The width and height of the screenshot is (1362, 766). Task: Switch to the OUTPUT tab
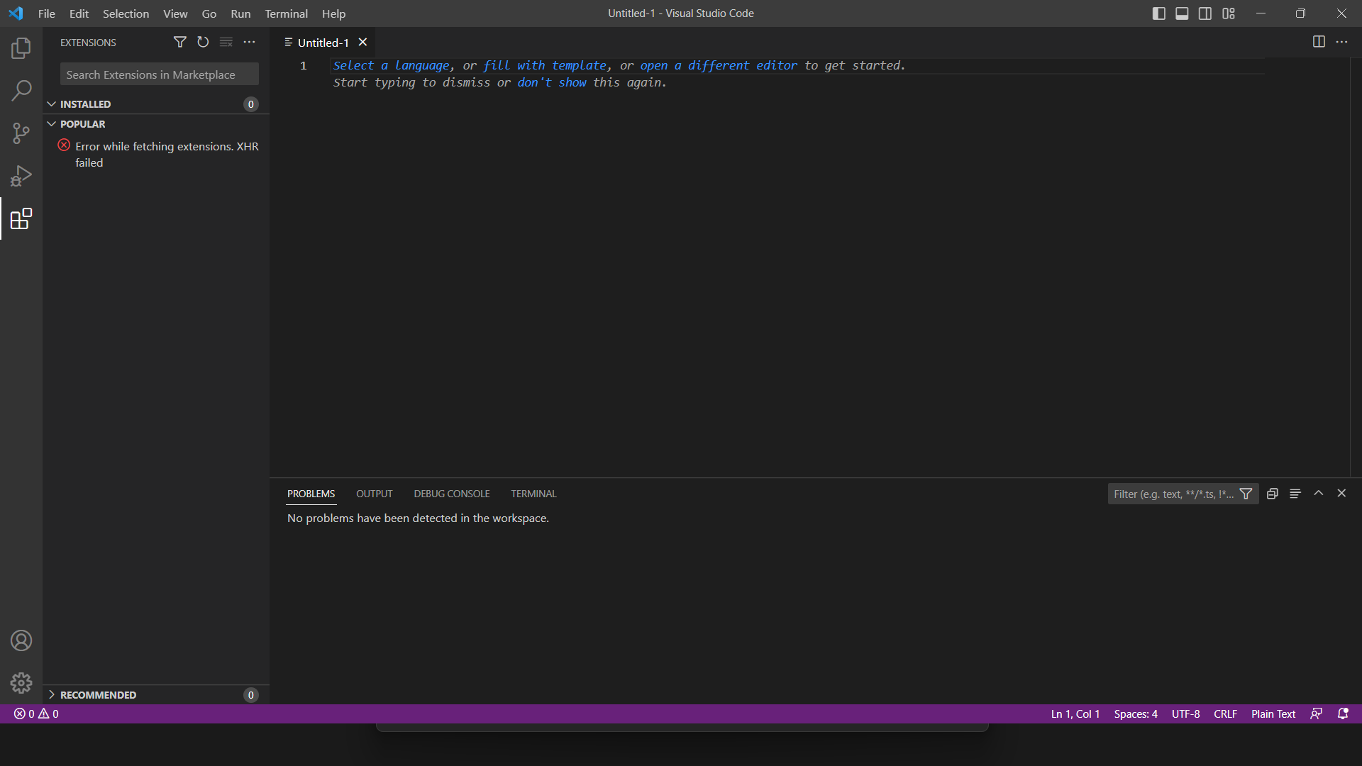pyautogui.click(x=375, y=493)
